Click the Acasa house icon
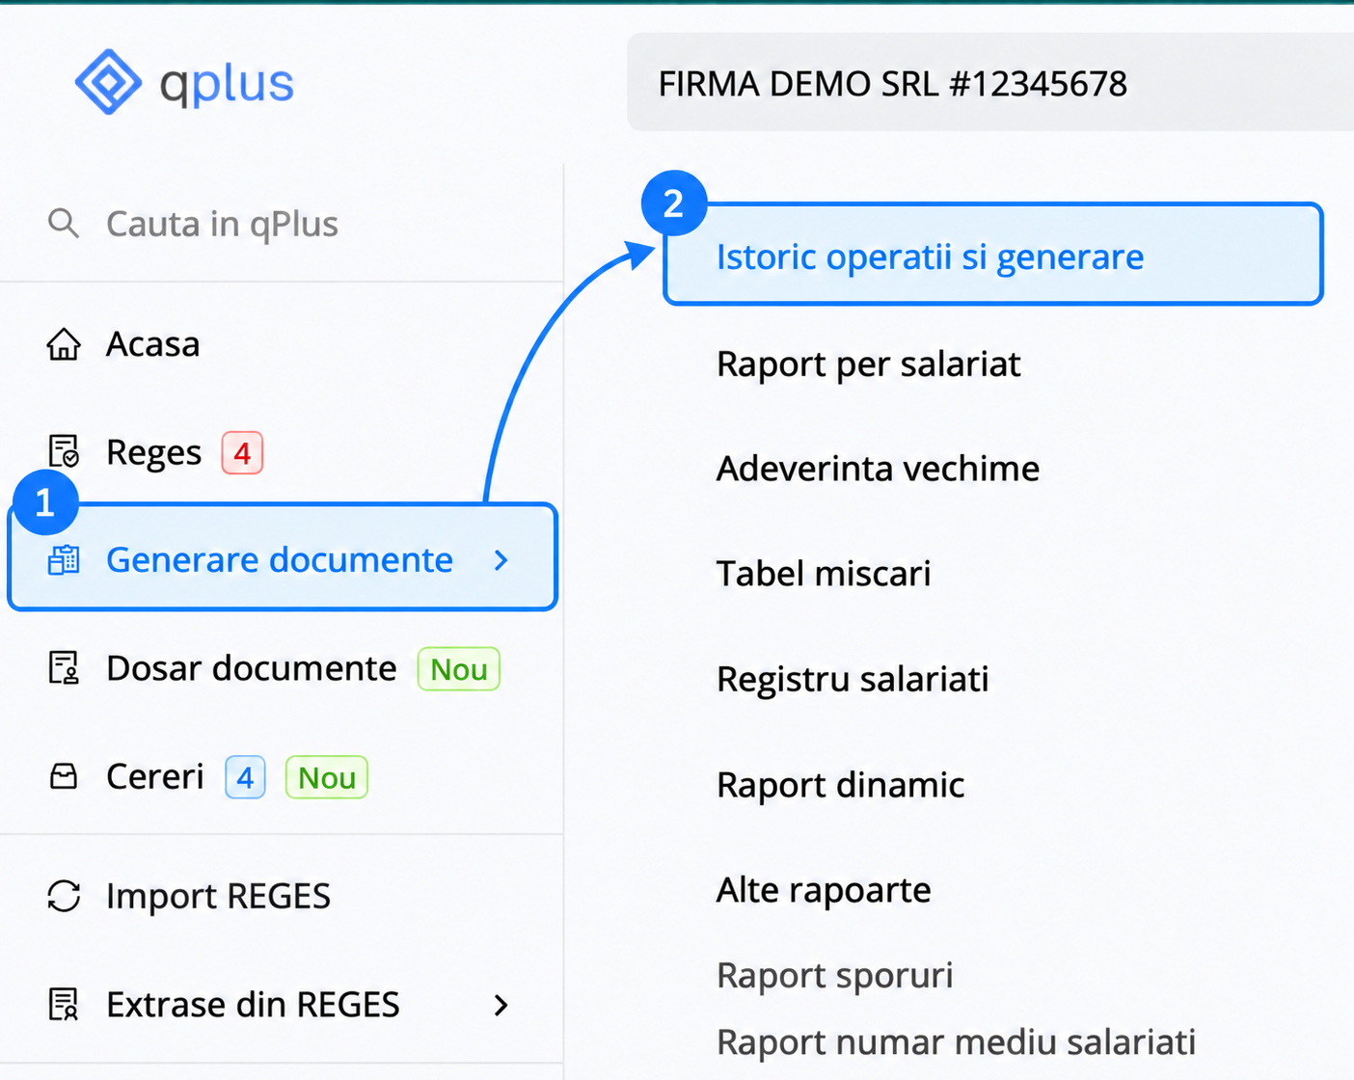Image resolution: width=1354 pixels, height=1080 pixels. [x=64, y=344]
